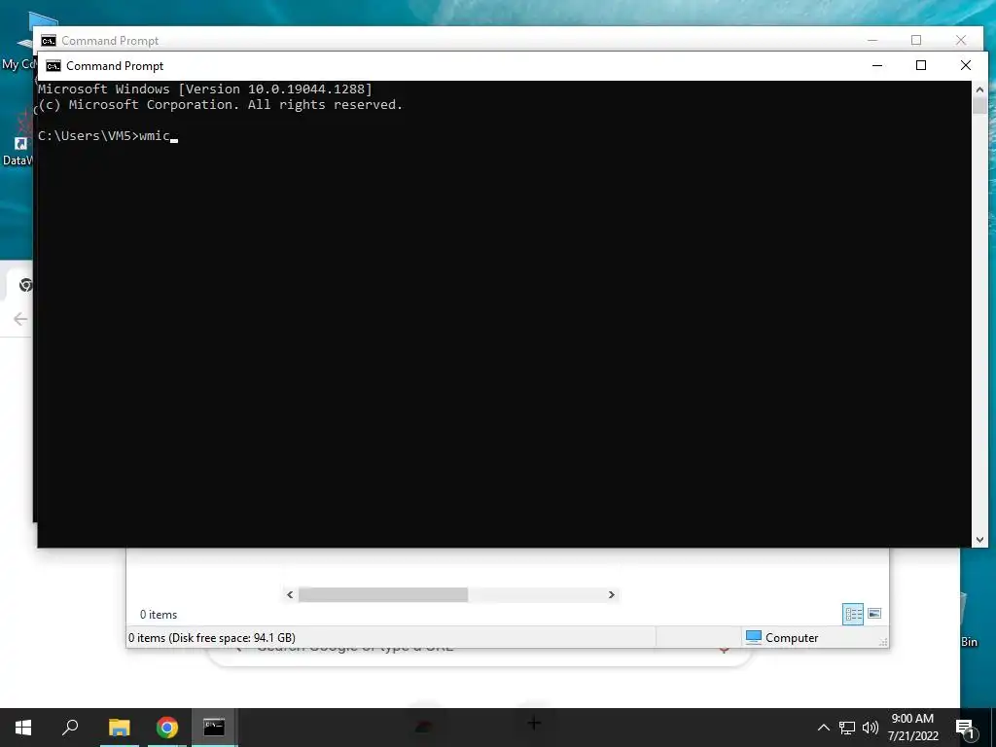Maximize the front Command Prompt window
996x747 pixels.
921,65
